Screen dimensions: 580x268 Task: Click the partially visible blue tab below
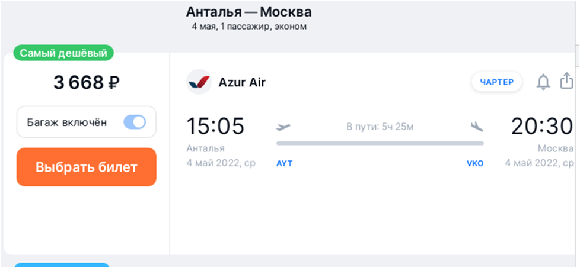(x=62, y=265)
